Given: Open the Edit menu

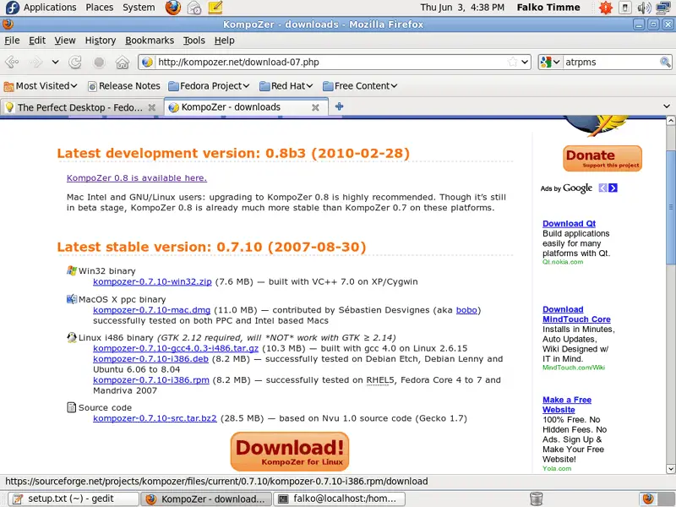Looking at the screenshot, I should click(x=37, y=41).
